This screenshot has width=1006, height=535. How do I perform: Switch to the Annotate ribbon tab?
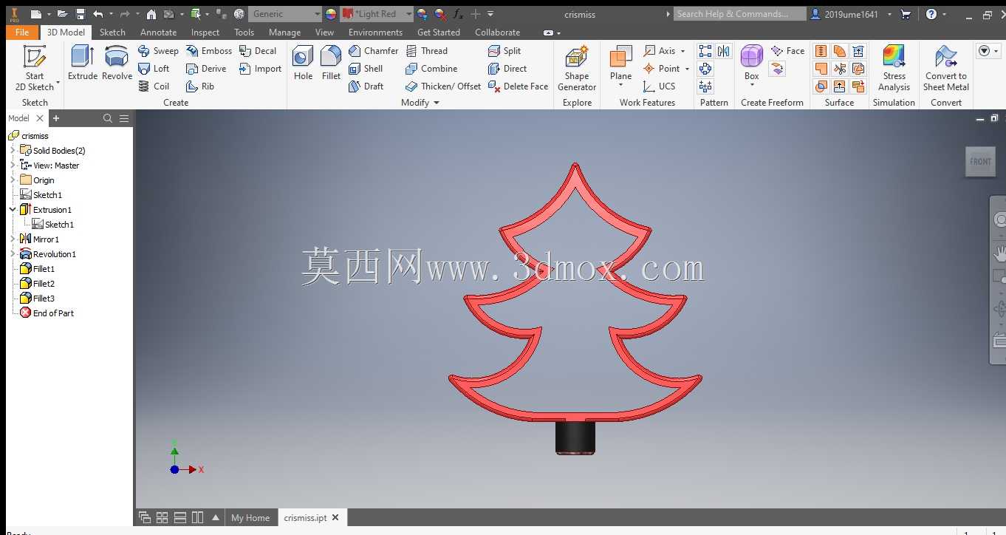(159, 33)
